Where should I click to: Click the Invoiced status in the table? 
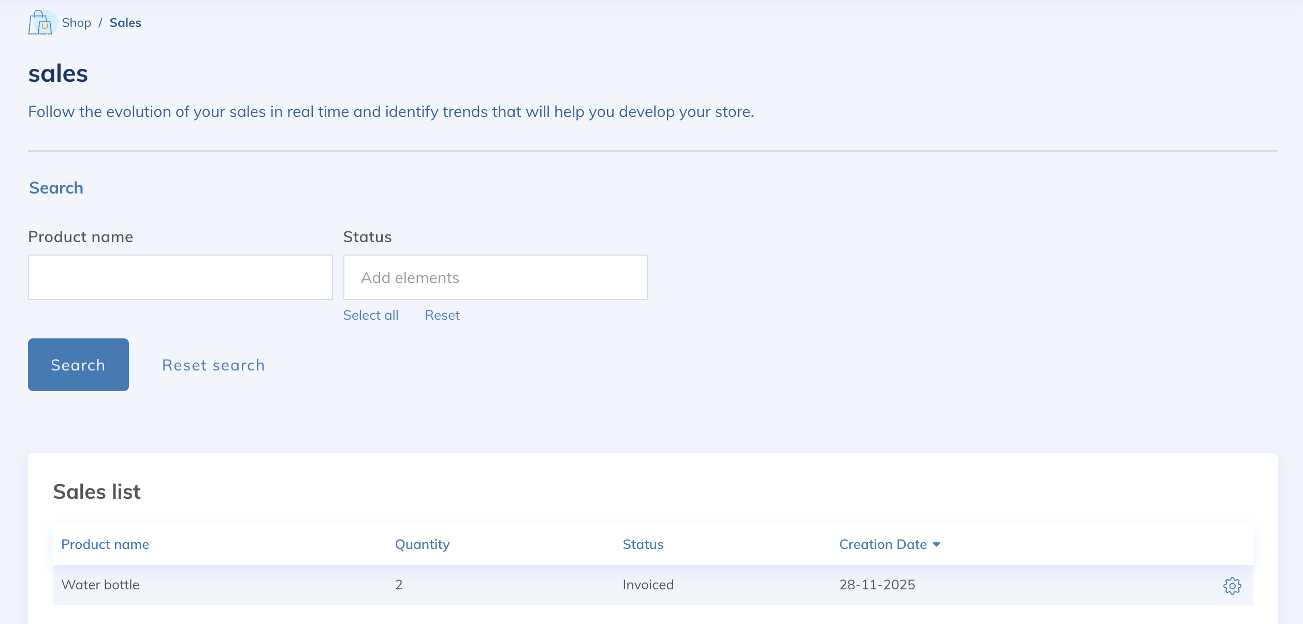click(x=647, y=585)
